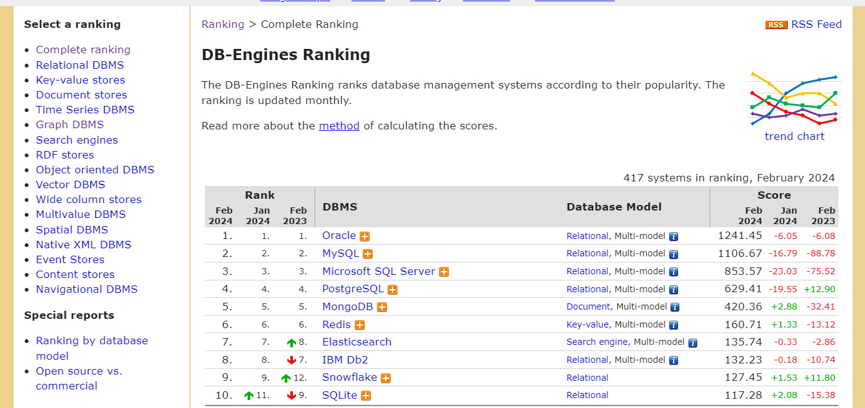Viewport: 865px width, 408px height.
Task: Open Open source vs. commercial report
Action: [x=79, y=378]
